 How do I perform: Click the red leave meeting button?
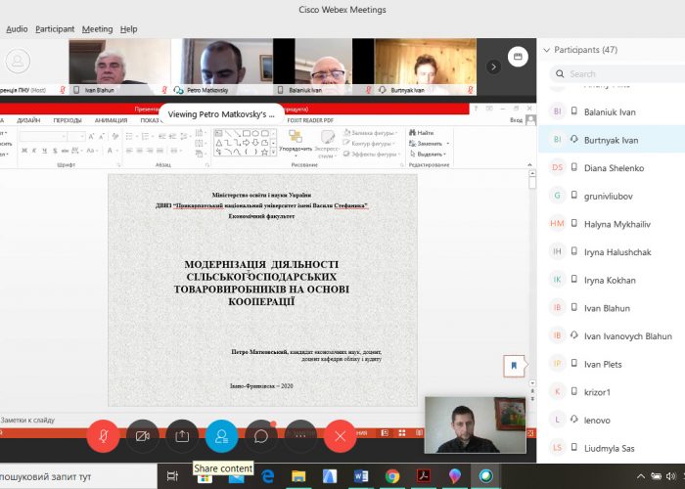click(340, 435)
